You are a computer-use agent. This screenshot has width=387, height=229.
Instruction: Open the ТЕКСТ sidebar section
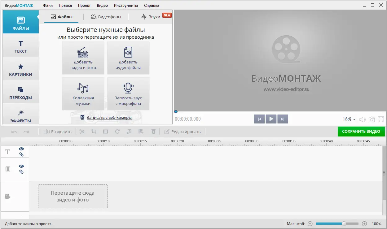[21, 45]
